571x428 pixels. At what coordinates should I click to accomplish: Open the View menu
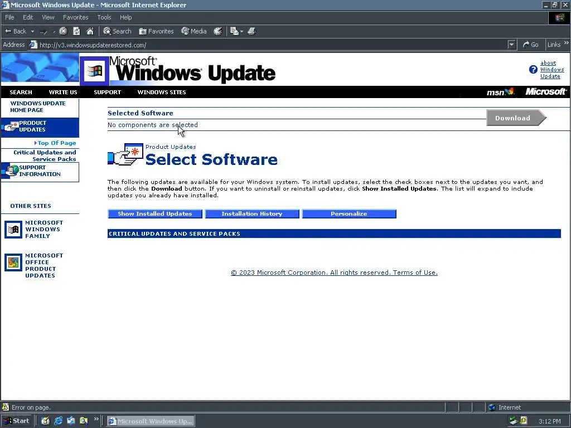(x=48, y=17)
